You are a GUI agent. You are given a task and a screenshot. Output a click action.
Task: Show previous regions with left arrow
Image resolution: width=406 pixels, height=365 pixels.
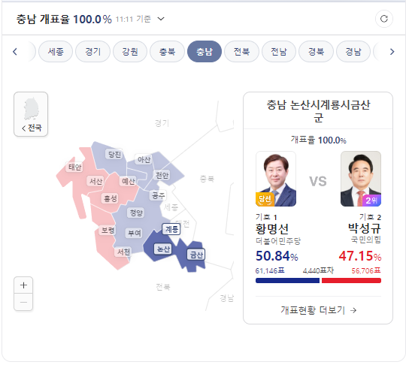(15, 52)
